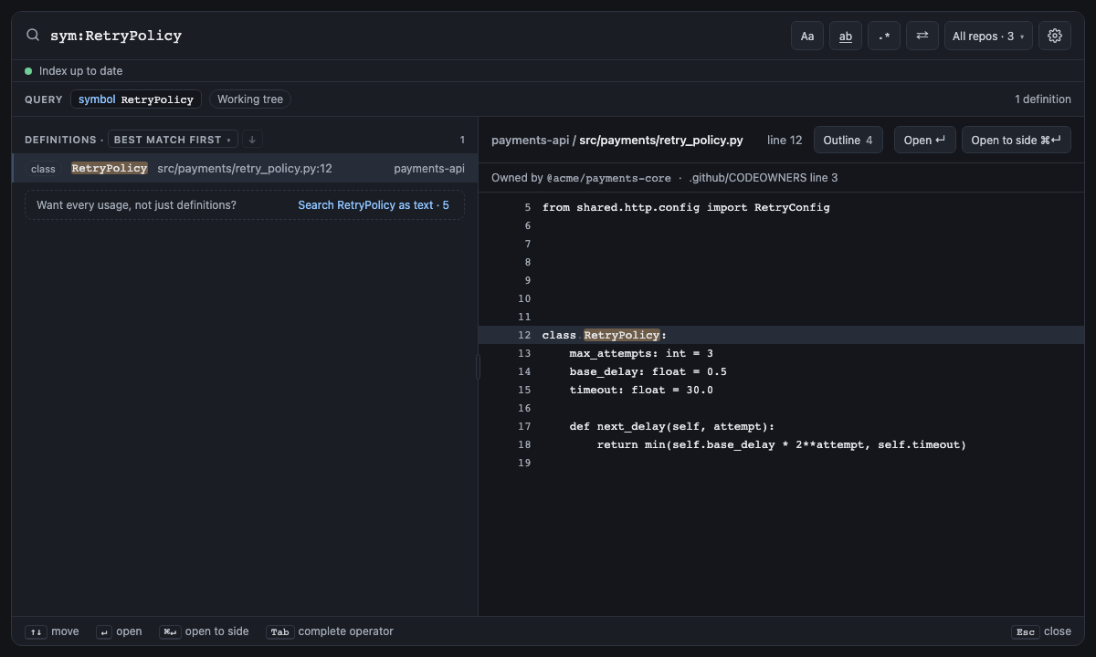Open search settings gear icon

[x=1055, y=36]
